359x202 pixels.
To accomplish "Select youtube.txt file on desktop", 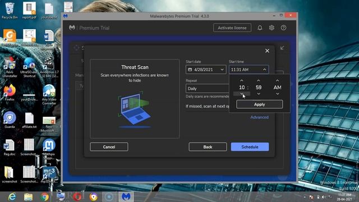I will tap(49, 11).
